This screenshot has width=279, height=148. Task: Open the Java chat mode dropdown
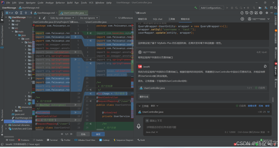(x=152, y=132)
